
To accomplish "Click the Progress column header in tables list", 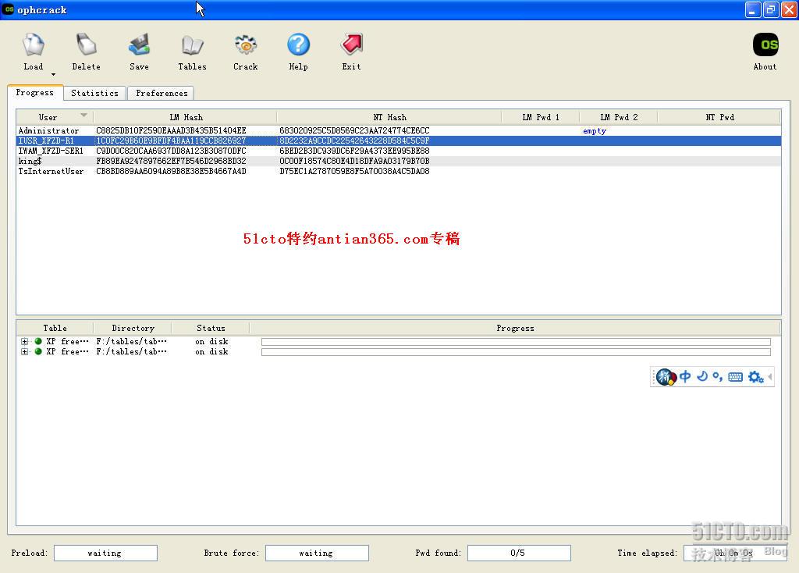I will pos(515,328).
